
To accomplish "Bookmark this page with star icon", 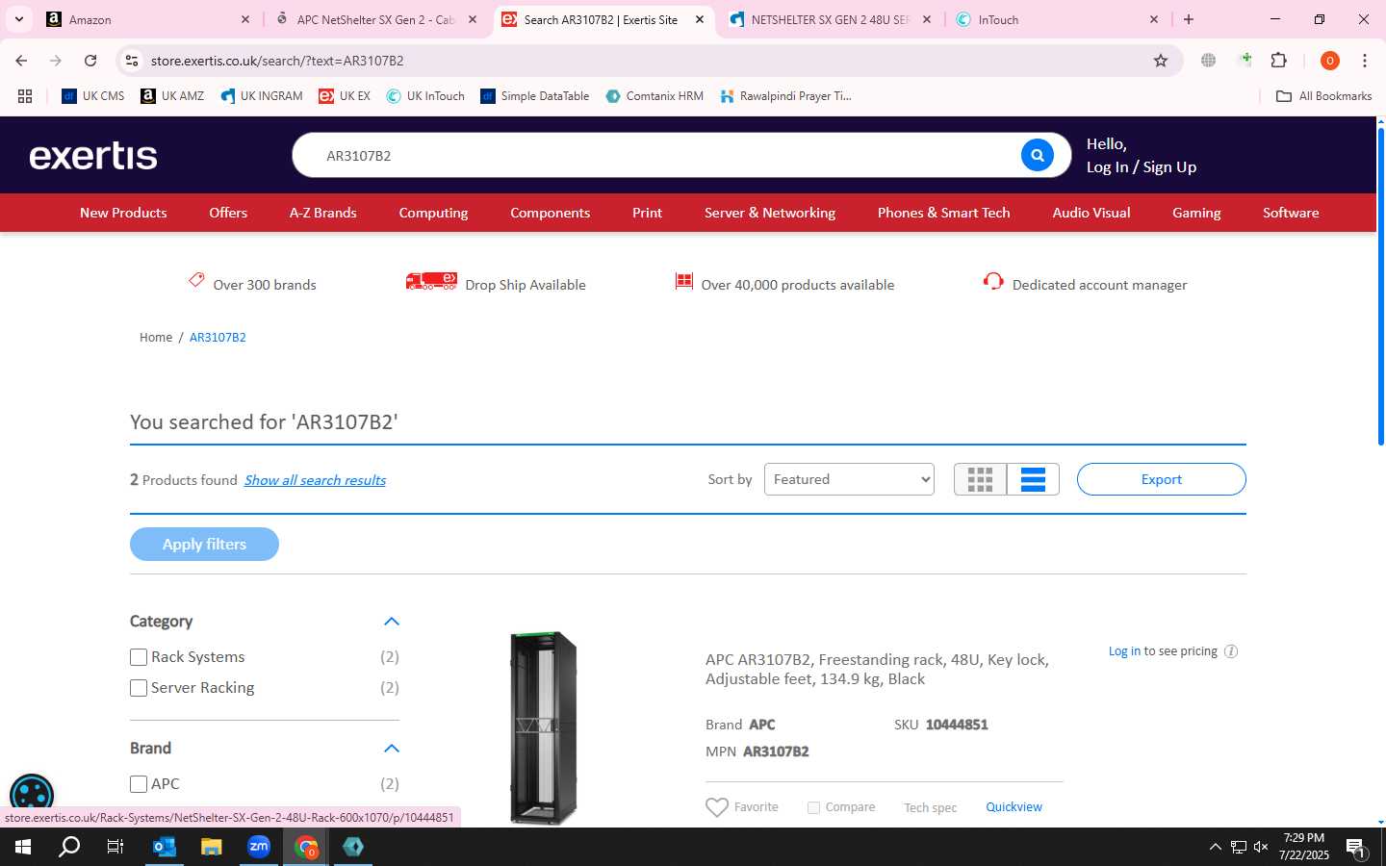I will pos(1161,61).
